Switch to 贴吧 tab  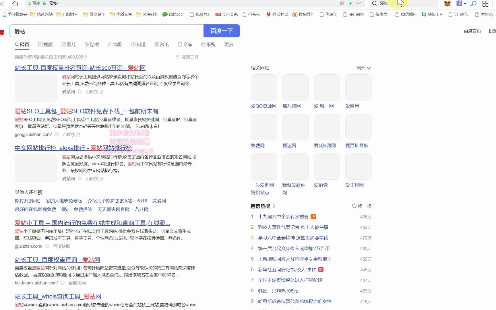(x=92, y=44)
